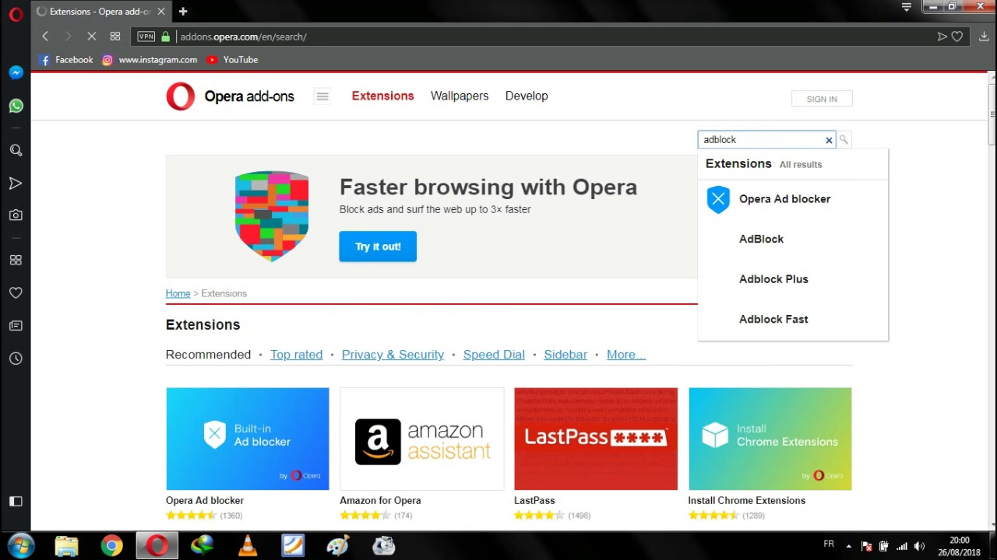Select the Extensions - Opera add-ons tab
This screenshot has height=560, width=997.
pyautogui.click(x=101, y=12)
